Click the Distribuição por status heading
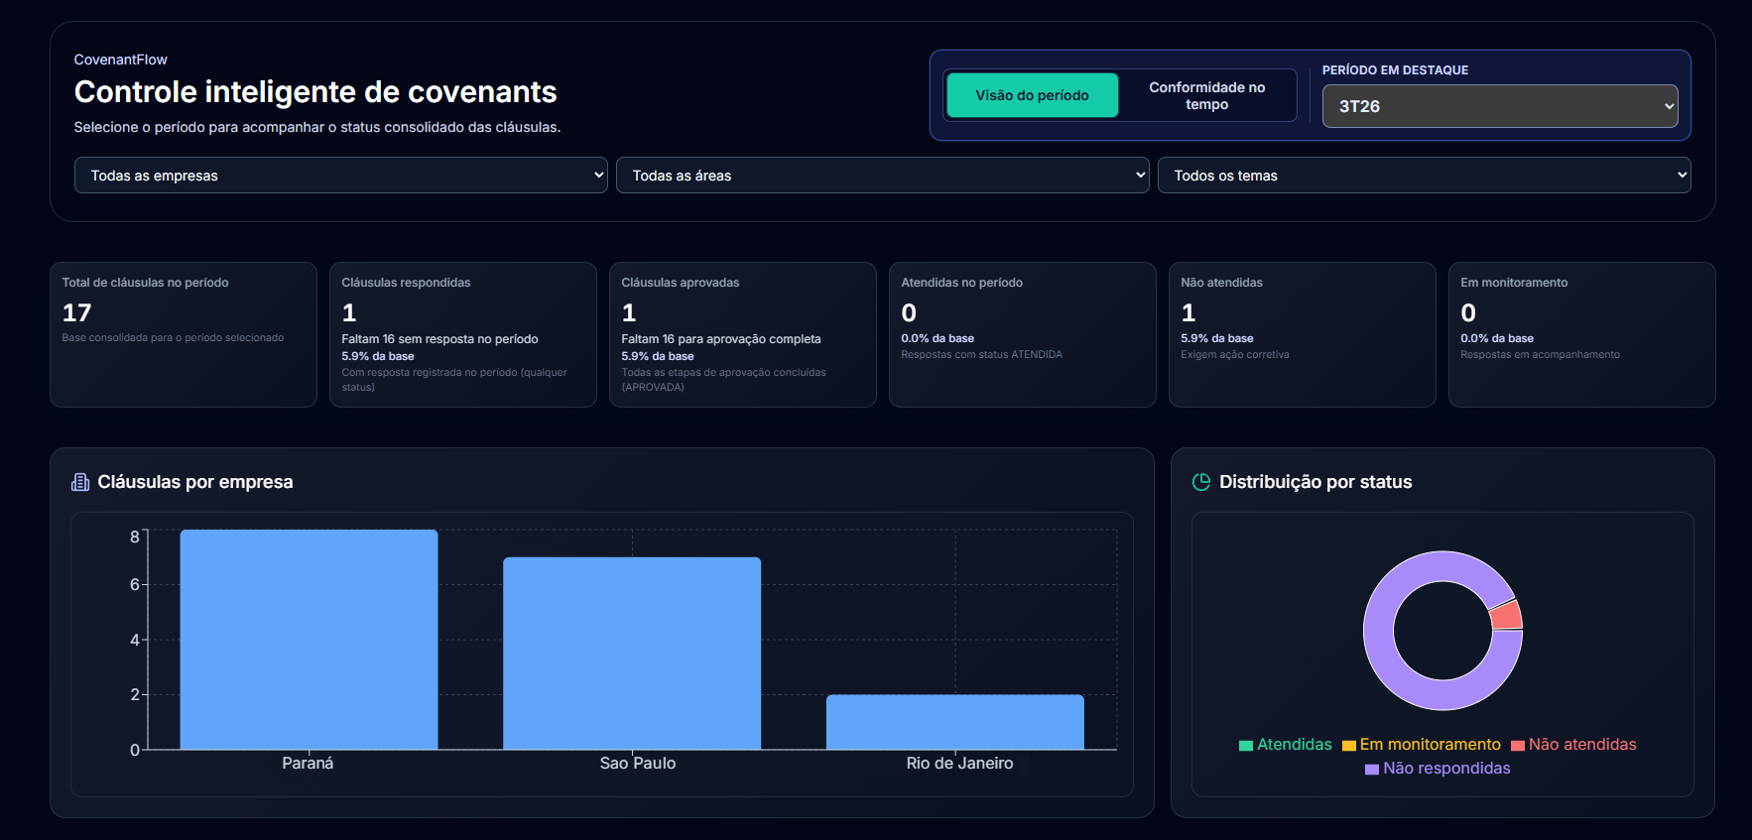1752x840 pixels. click(1315, 482)
